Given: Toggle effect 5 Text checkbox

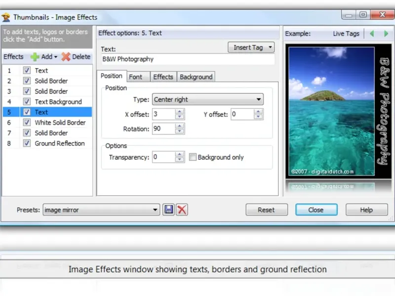Looking at the screenshot, I should pyautogui.click(x=27, y=112).
